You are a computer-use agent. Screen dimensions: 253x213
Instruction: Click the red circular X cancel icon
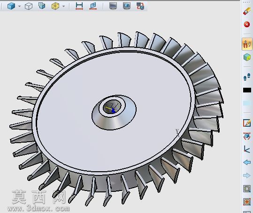247,24
